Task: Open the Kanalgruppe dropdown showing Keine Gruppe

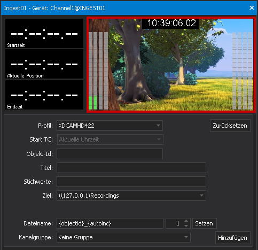Action: click(x=123, y=237)
